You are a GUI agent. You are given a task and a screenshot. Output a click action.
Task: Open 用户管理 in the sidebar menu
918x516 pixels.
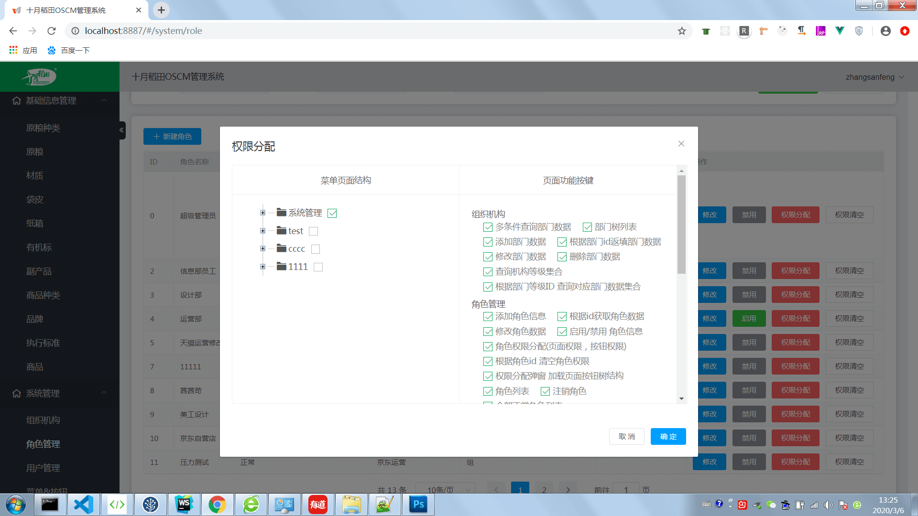point(43,468)
